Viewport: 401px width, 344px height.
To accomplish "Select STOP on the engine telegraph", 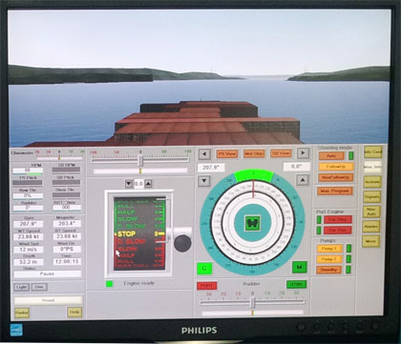I will 126,234.
